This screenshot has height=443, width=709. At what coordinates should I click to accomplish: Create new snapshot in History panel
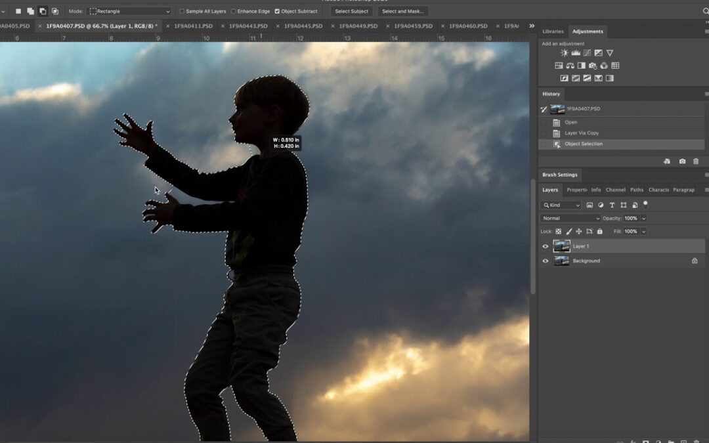682,161
